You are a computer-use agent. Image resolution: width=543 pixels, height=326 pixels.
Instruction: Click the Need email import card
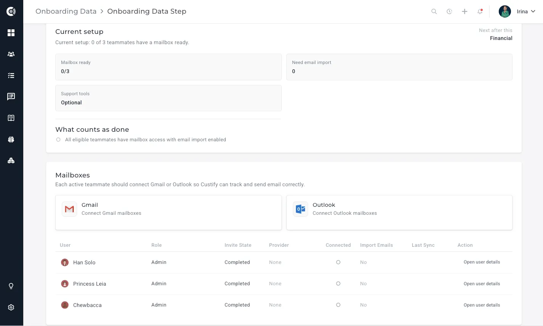[x=399, y=67]
